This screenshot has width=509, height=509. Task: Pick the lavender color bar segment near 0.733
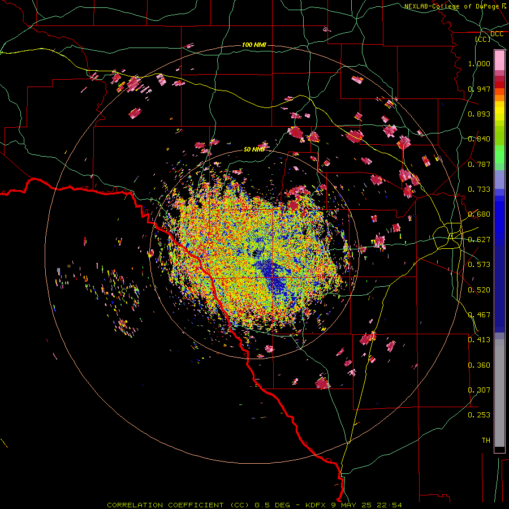point(499,179)
